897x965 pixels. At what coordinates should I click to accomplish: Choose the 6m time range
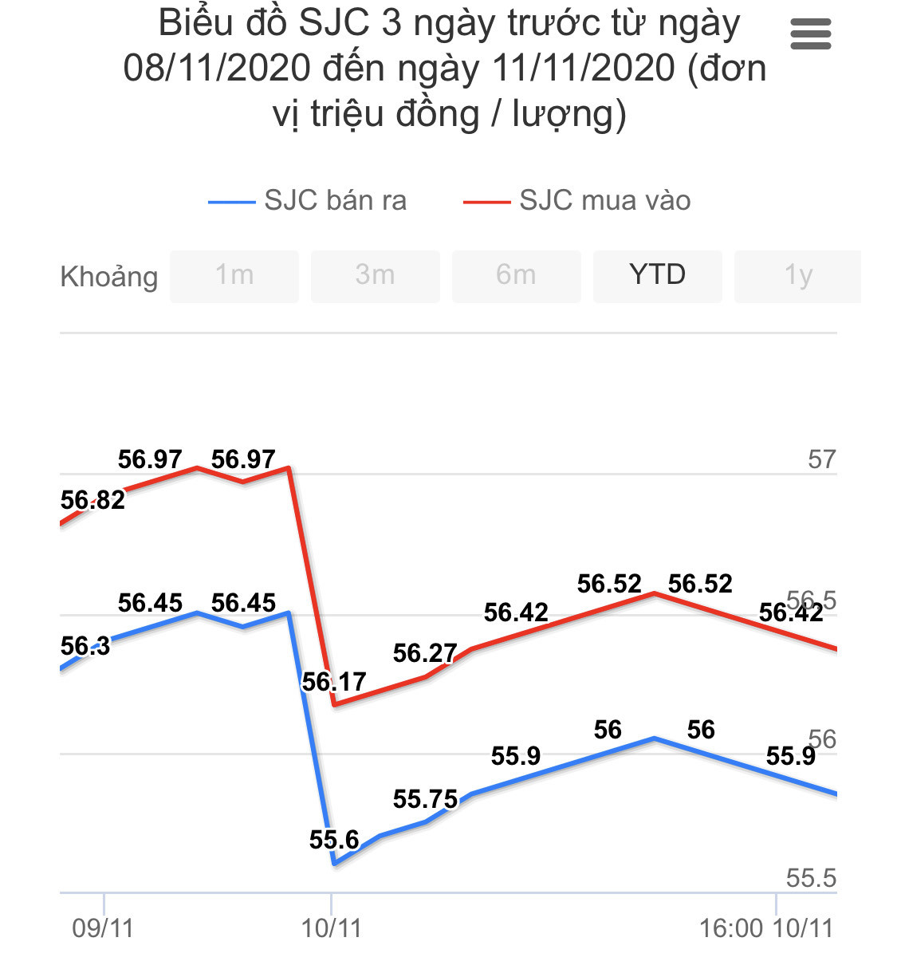(516, 275)
